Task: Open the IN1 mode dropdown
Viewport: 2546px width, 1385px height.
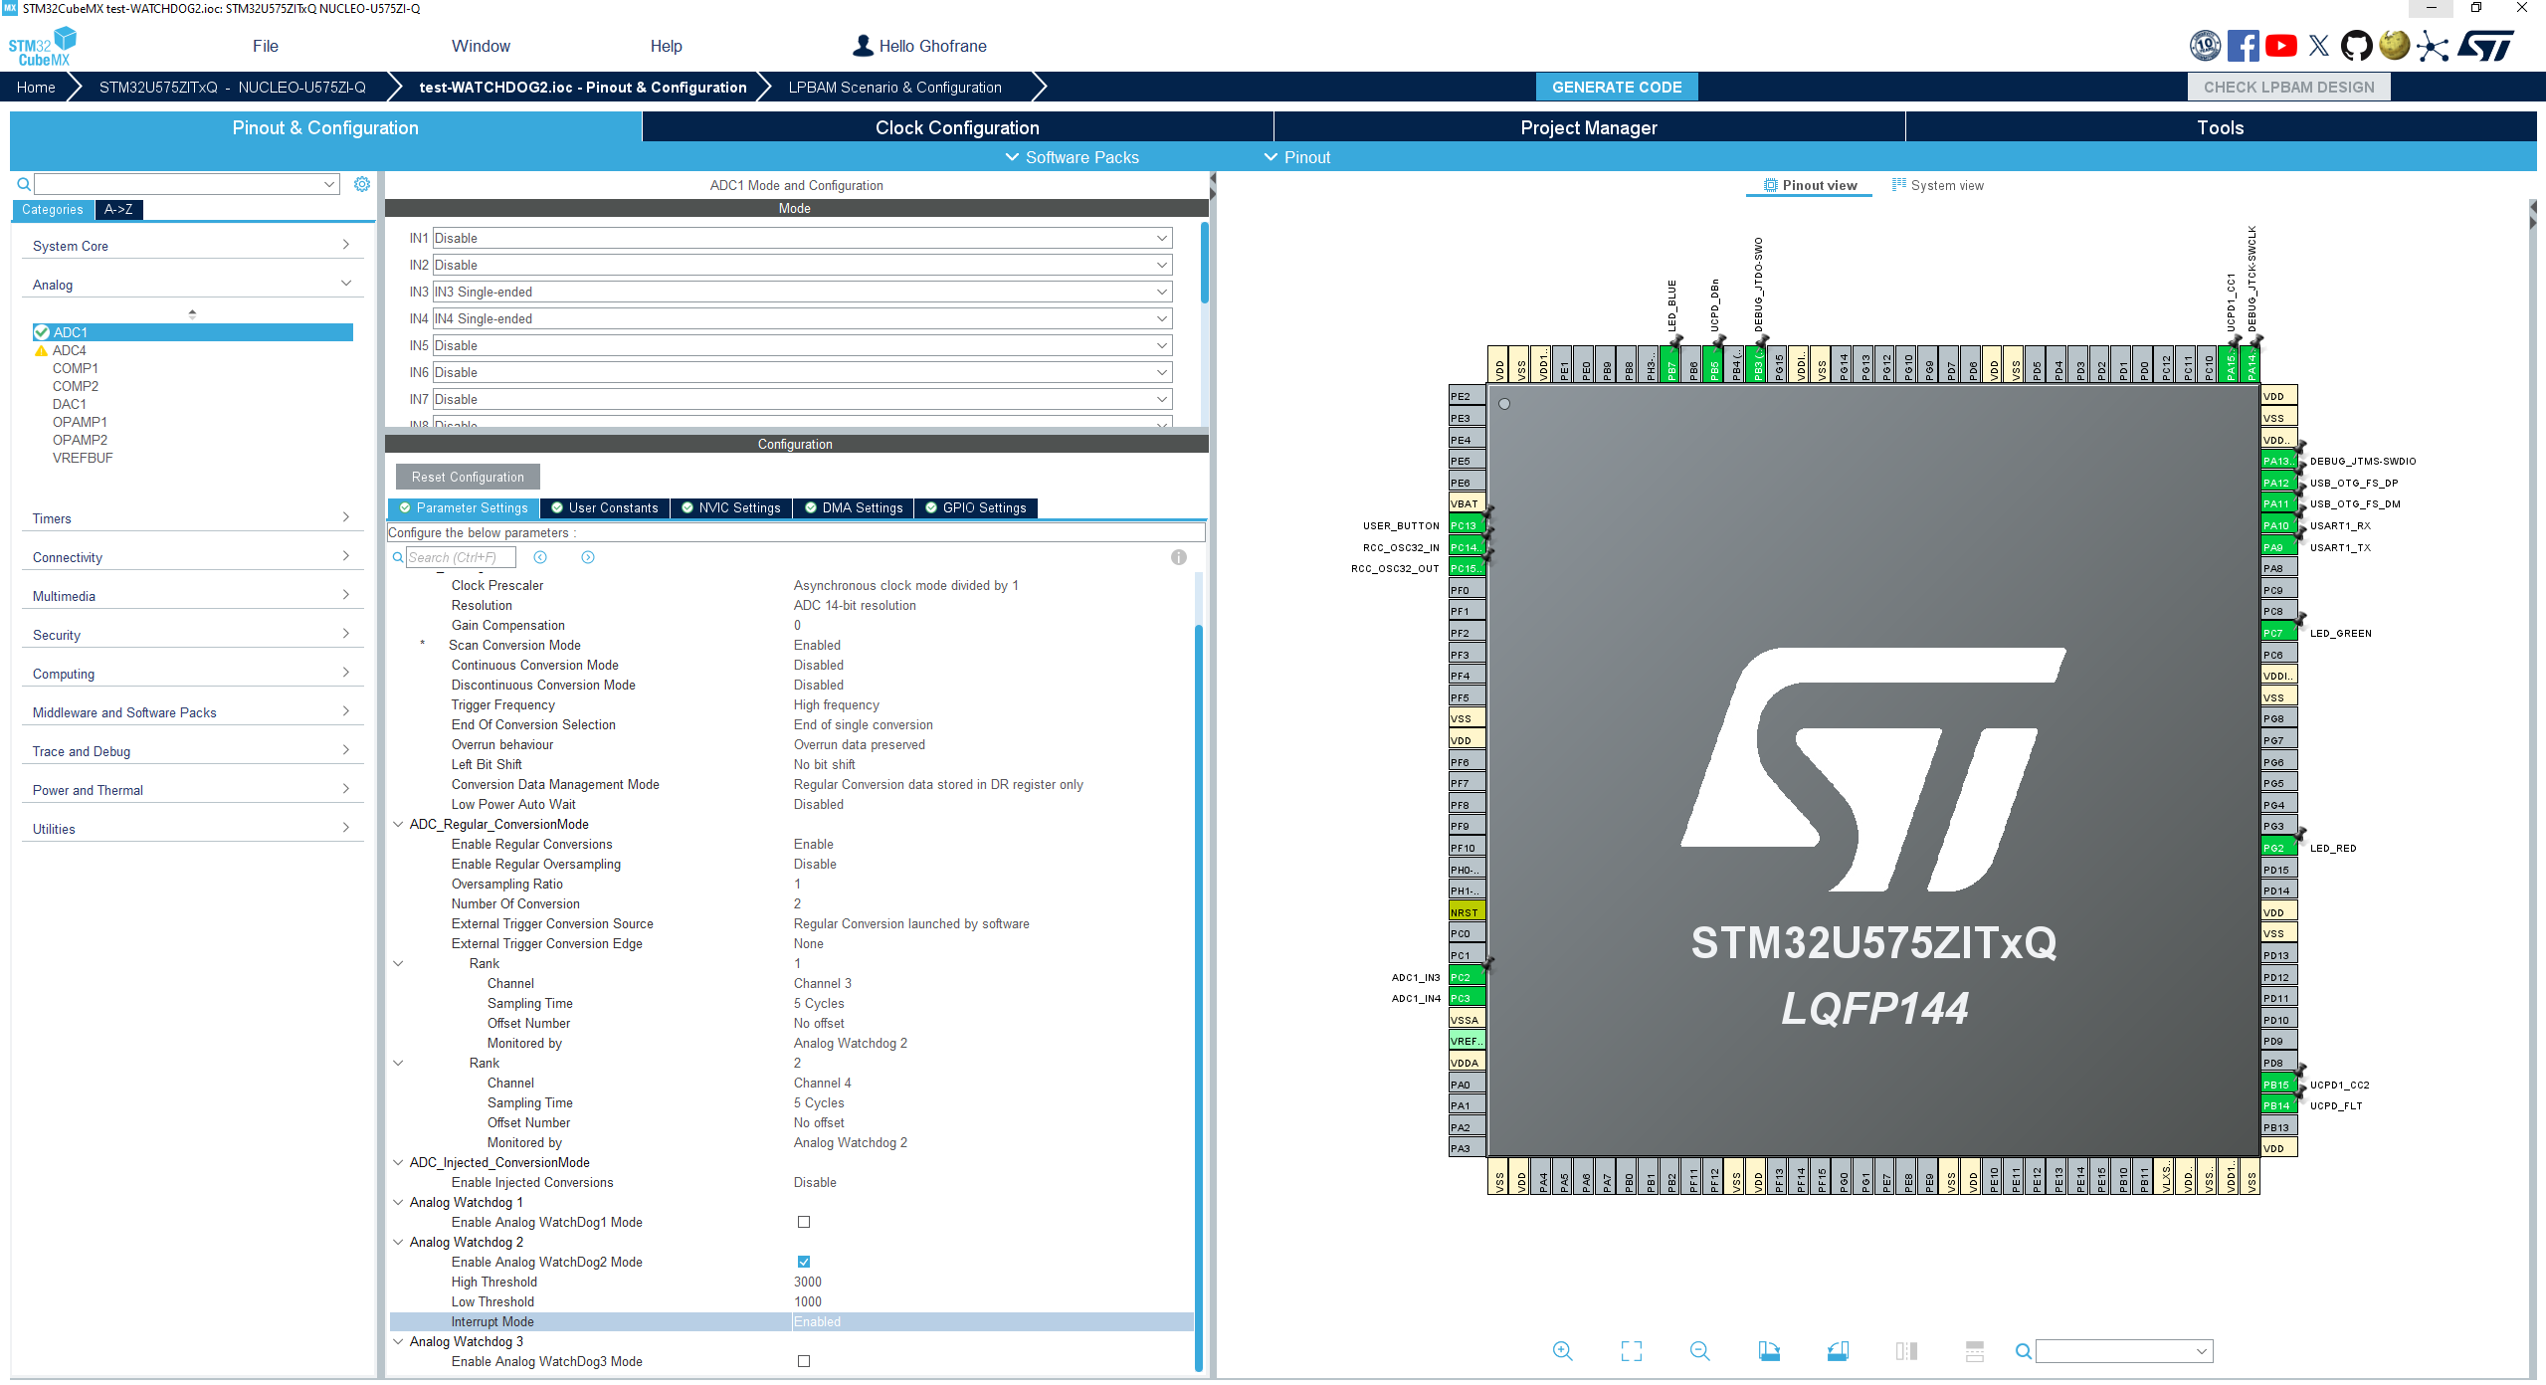Action: 1159,238
